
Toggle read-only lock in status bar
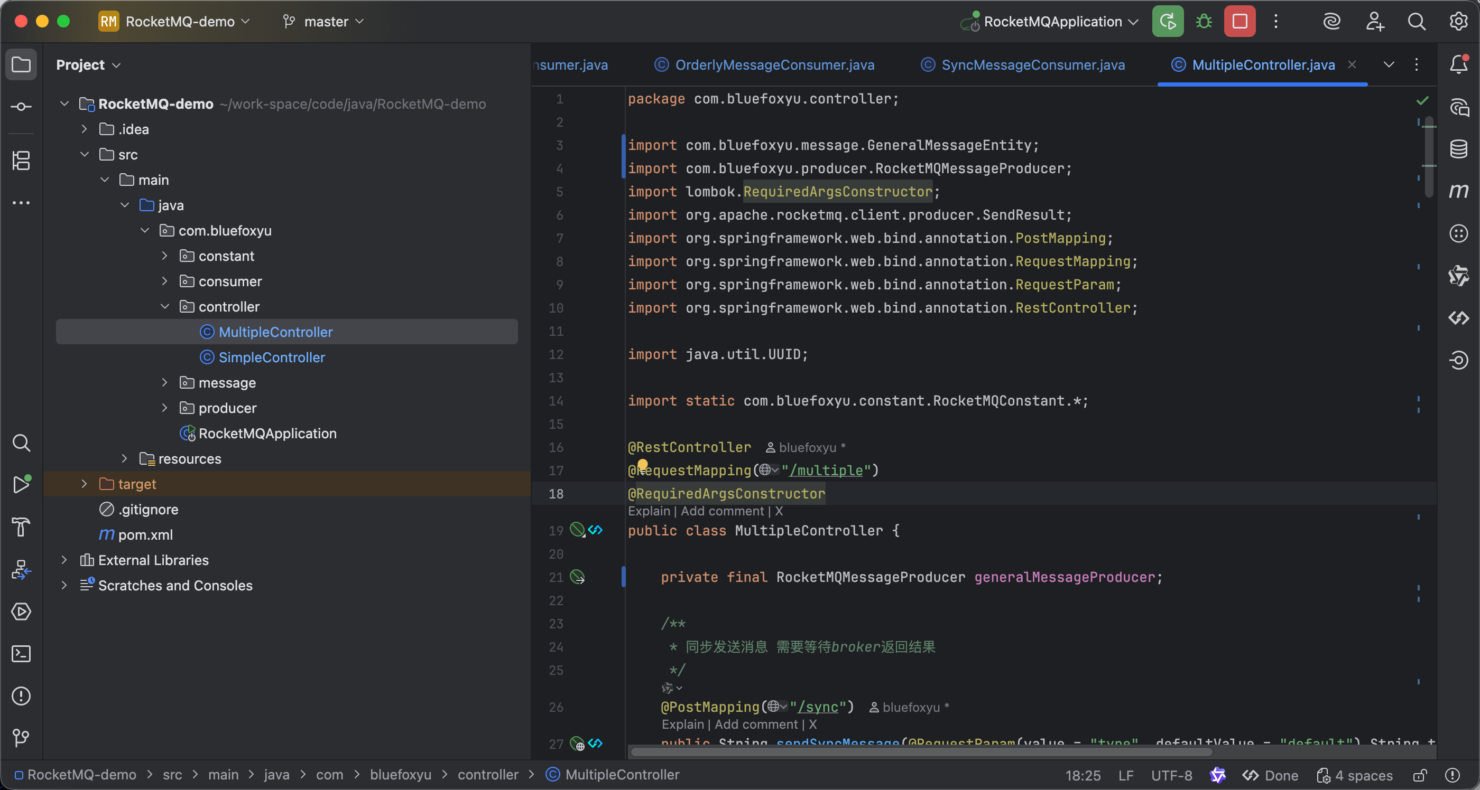point(1420,776)
